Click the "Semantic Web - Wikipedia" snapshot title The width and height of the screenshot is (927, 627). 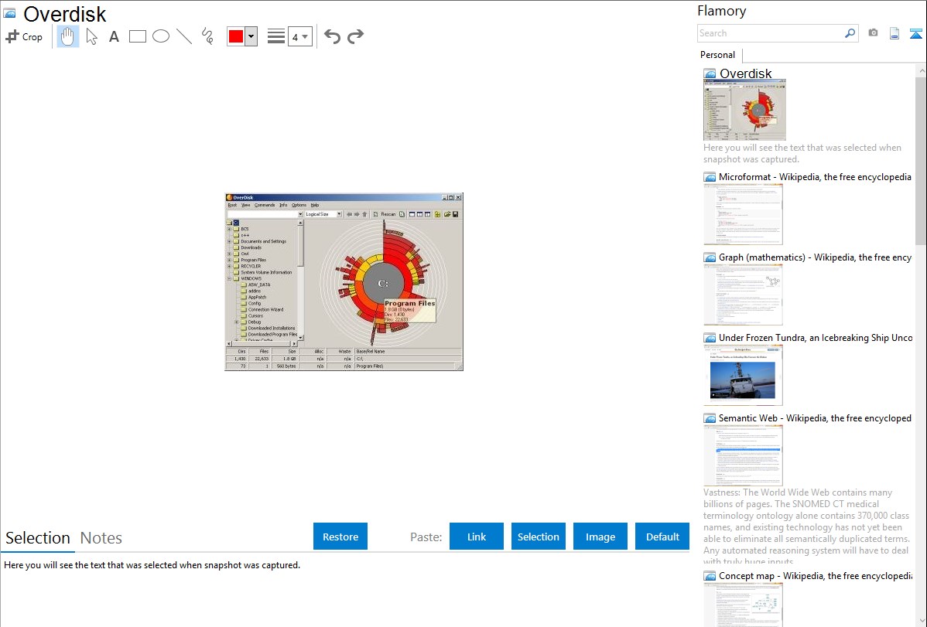click(x=815, y=418)
